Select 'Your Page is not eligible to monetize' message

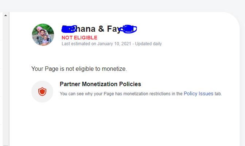click(79, 69)
